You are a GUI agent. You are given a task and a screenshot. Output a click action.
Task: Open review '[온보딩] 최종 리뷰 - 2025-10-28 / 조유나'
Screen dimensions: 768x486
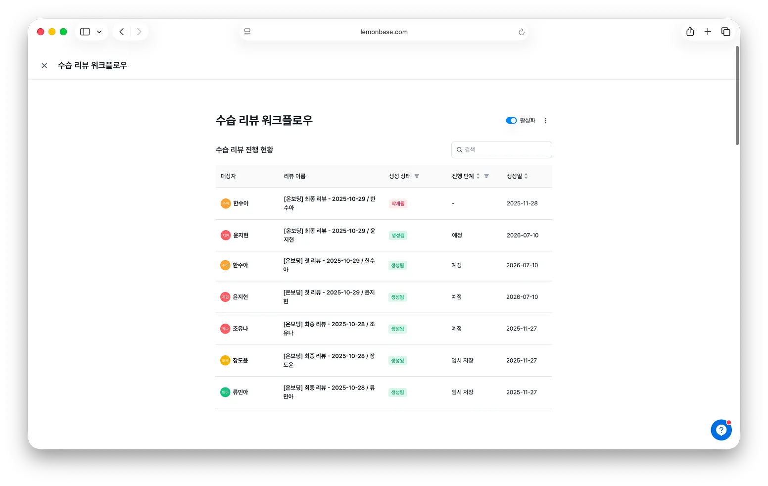click(329, 329)
